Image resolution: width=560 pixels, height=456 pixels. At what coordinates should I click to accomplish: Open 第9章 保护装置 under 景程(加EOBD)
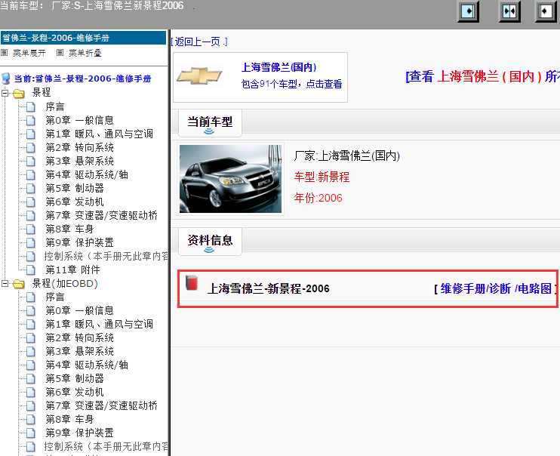coord(79,433)
